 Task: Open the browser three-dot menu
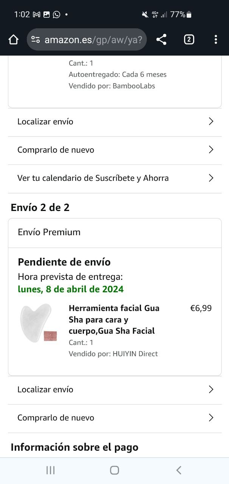pos(215,40)
